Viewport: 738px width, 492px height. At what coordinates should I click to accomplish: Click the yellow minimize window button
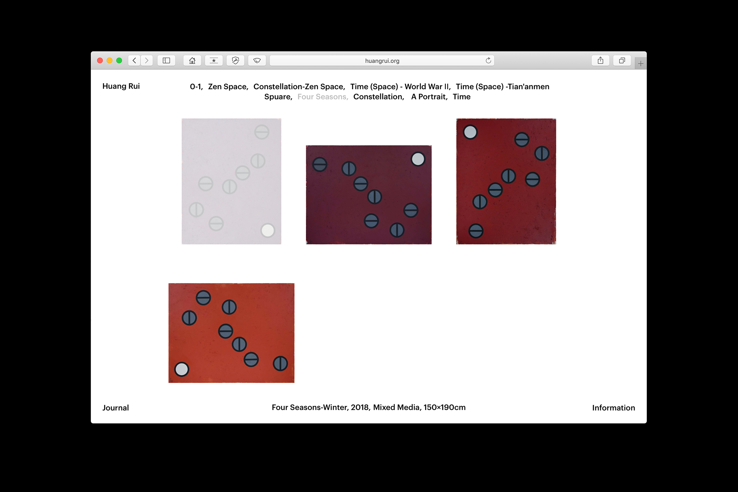(x=110, y=60)
